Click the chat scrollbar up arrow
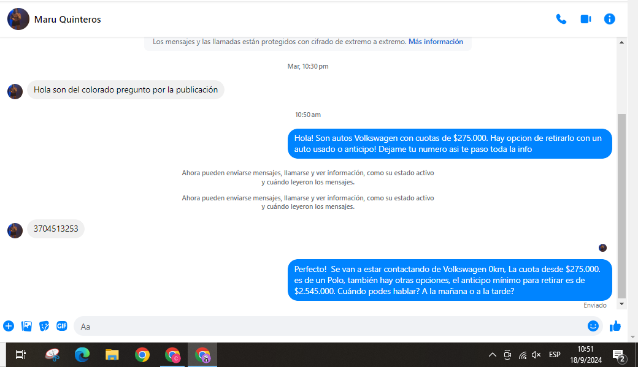 tap(621, 42)
